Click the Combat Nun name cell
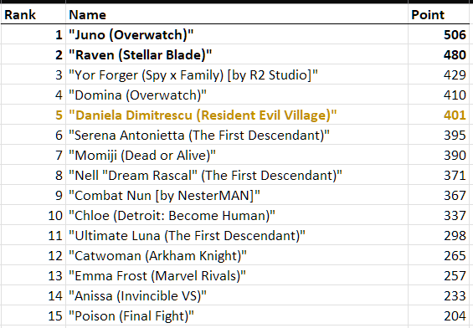Viewport: 473px width, 328px height. pos(237,195)
